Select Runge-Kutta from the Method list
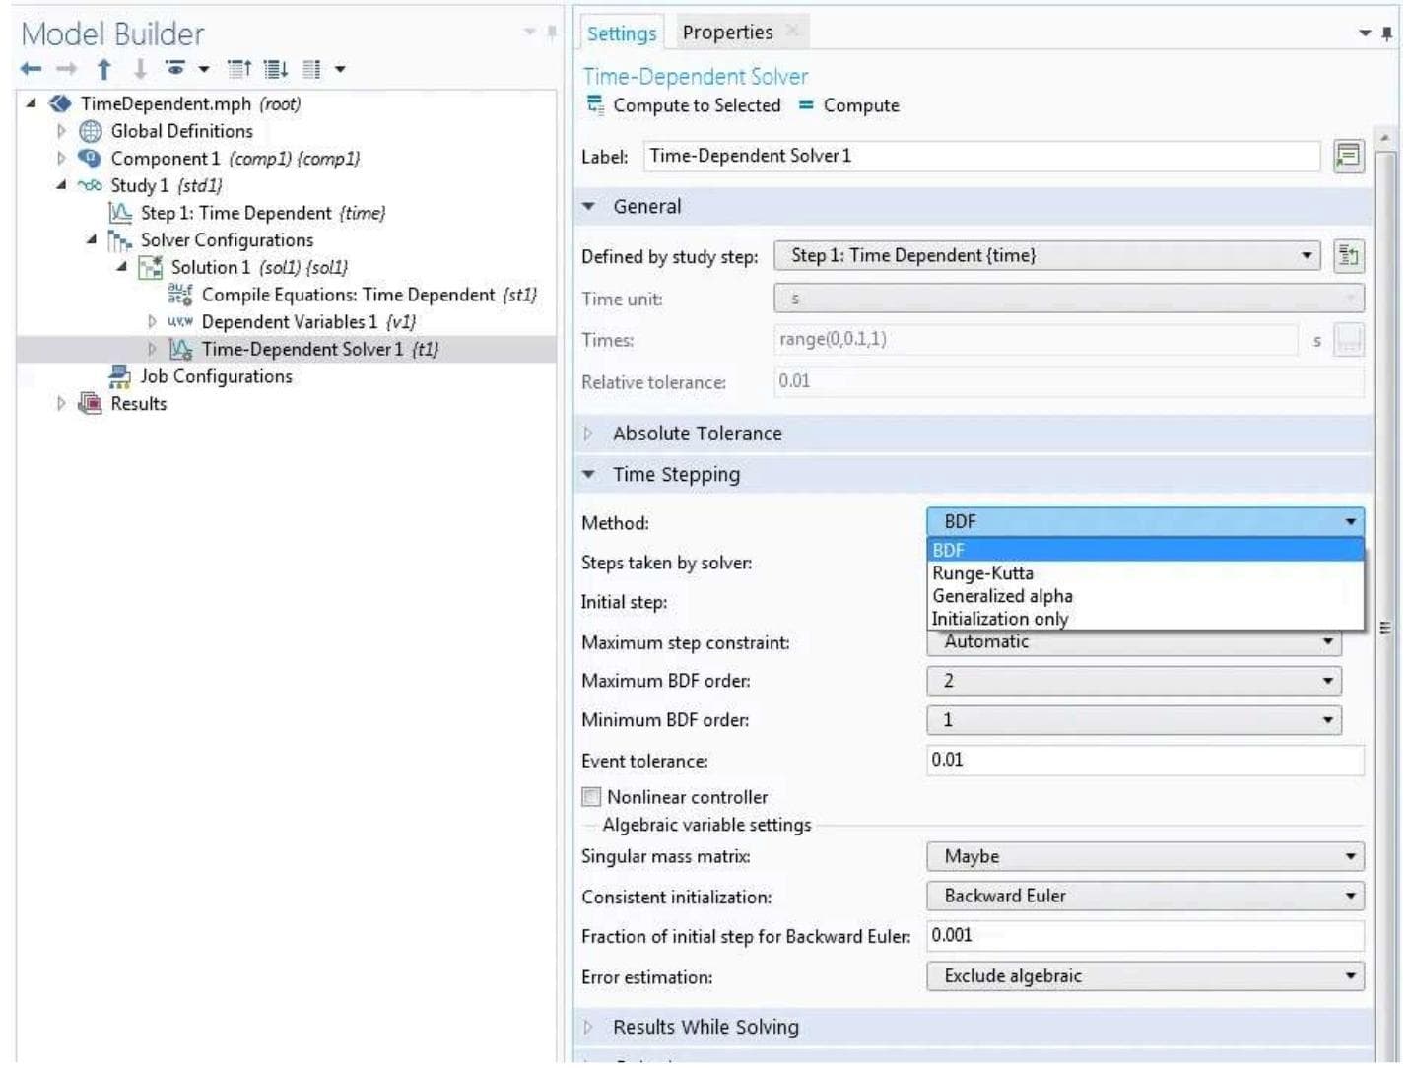The height and width of the screenshot is (1068, 1410). [982, 573]
